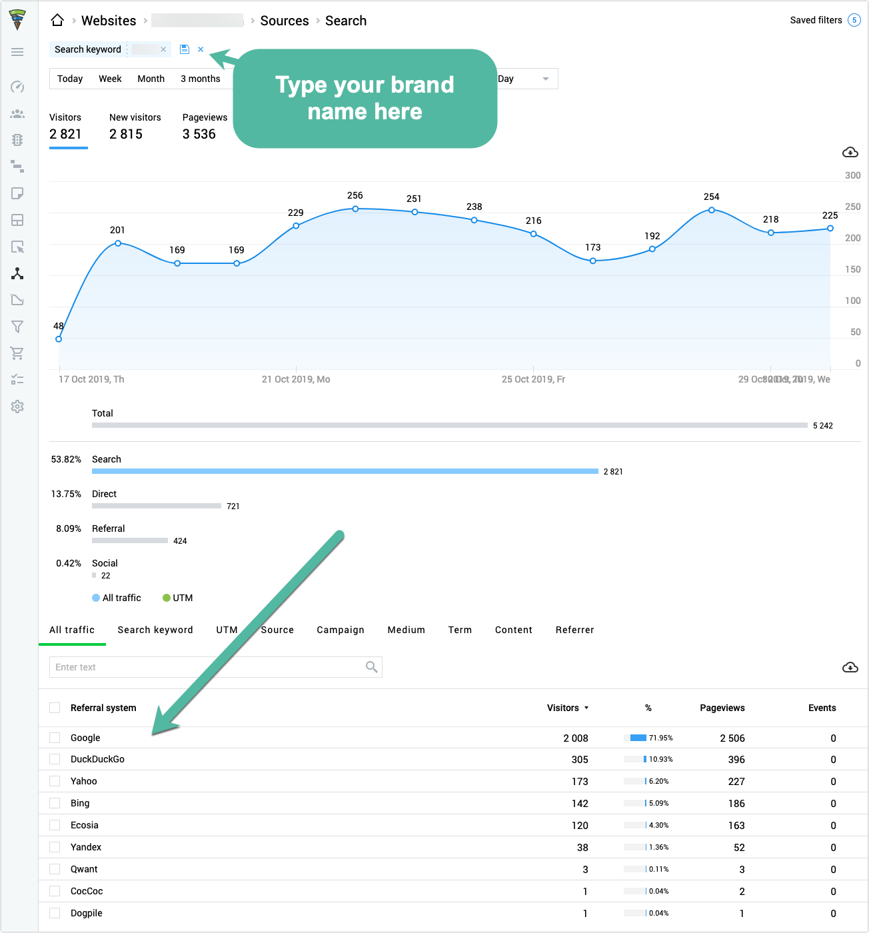The image size is (869, 933).
Task: Open the dashboard speedometer icon in sidebar
Action: coord(17,87)
